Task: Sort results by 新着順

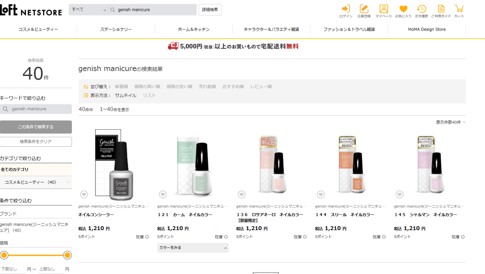Action: coord(121,87)
